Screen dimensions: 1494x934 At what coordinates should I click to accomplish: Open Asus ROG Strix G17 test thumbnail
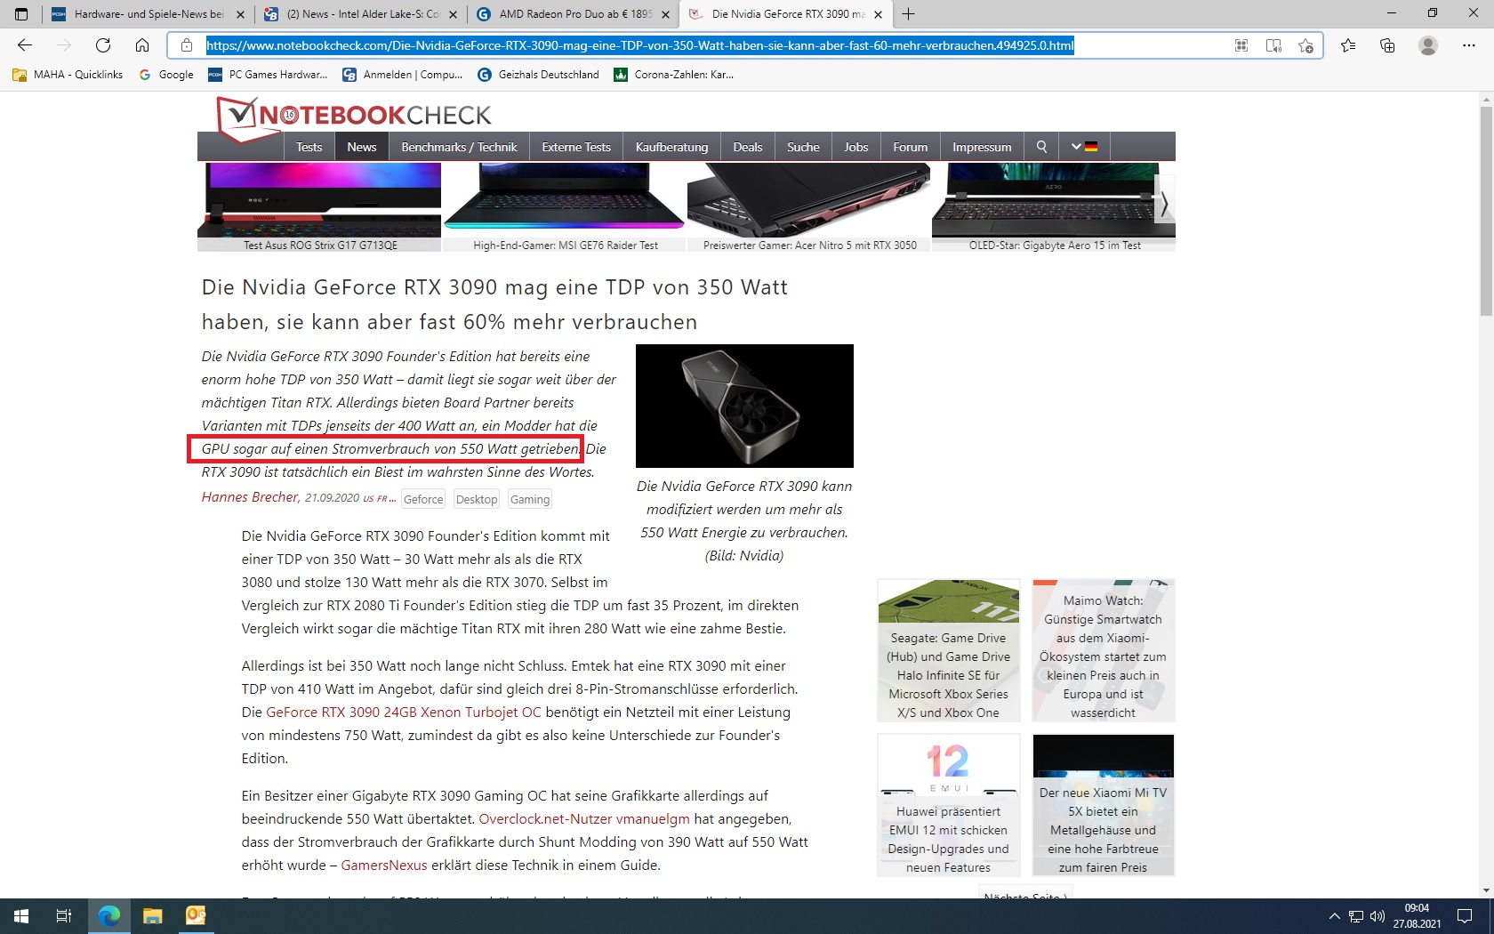(319, 207)
